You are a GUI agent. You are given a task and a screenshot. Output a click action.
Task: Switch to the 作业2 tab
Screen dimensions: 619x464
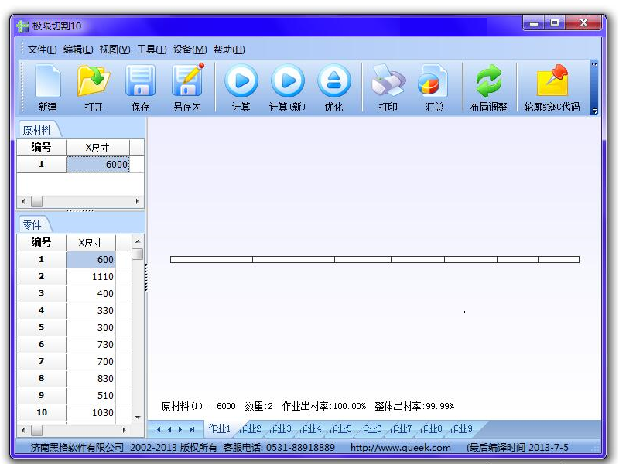pos(251,429)
